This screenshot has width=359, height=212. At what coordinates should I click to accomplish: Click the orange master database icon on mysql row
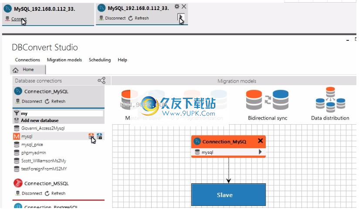[91, 136]
